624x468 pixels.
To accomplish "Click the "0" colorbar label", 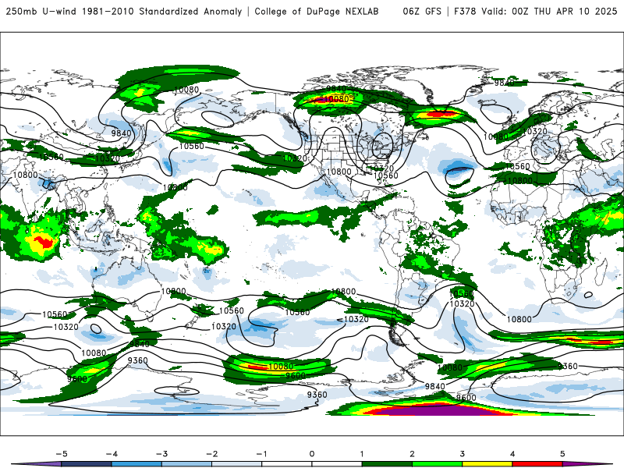I will click(312, 454).
